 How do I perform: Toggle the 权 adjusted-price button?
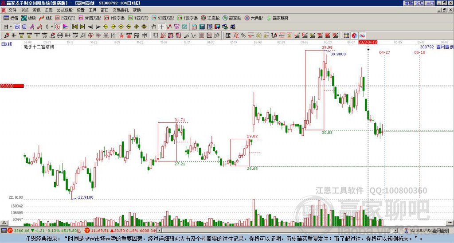click(x=58, y=27)
